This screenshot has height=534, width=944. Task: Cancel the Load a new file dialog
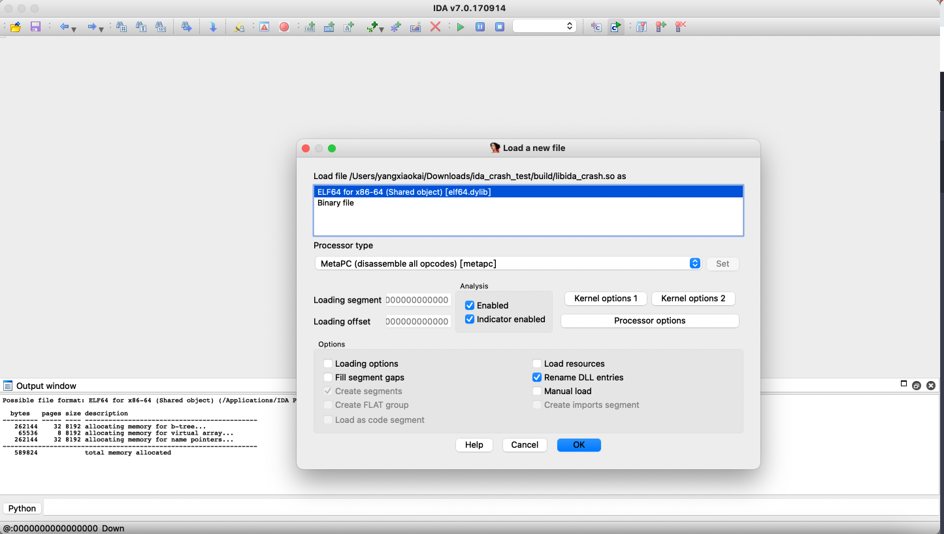[525, 444]
